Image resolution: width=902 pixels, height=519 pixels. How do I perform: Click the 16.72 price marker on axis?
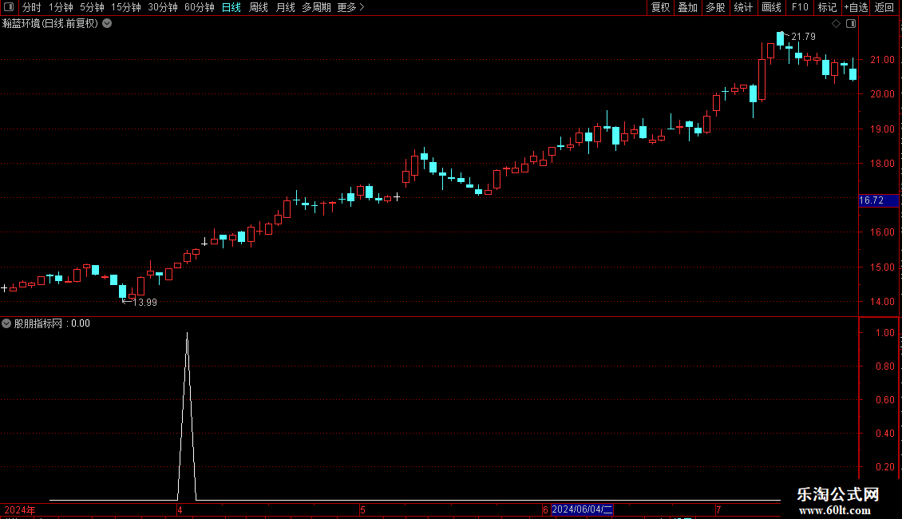click(x=878, y=200)
